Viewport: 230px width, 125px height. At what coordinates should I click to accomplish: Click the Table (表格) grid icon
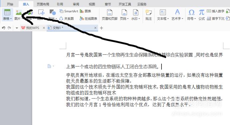(7, 13)
